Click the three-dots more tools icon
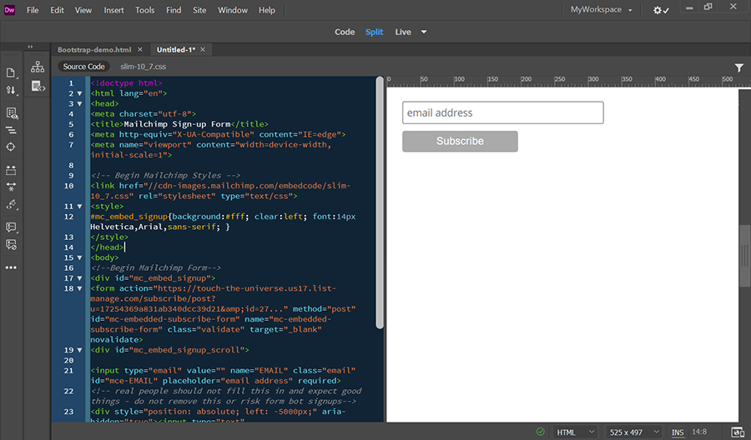 click(x=11, y=267)
